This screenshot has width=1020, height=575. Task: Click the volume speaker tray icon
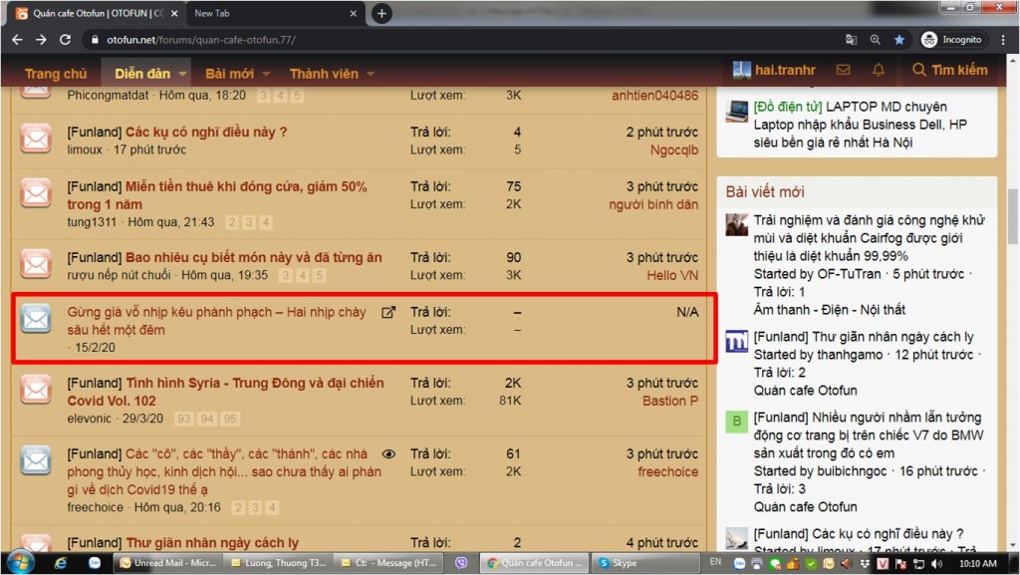pos(936,564)
